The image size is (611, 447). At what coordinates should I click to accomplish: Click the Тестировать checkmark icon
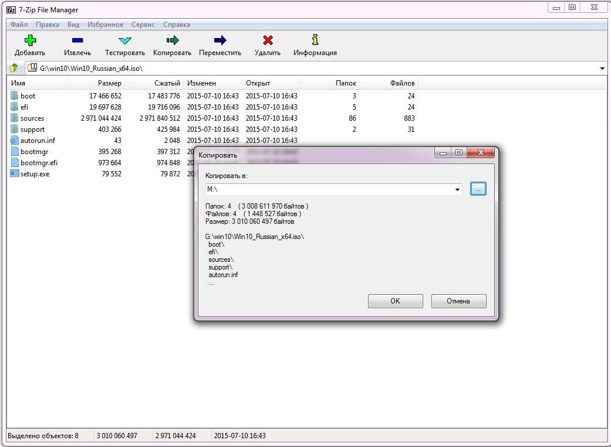click(x=124, y=40)
